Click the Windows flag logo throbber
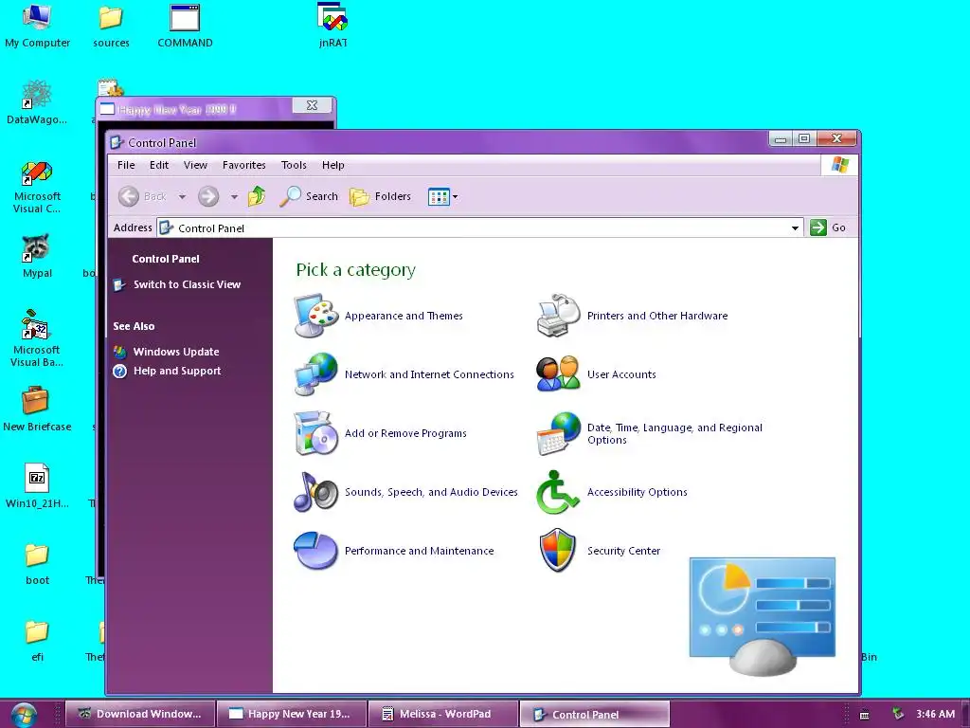 pyautogui.click(x=839, y=165)
